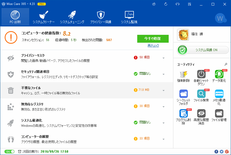Screen dimensions: 231x155
Task: Launch プログラム削除 utility
Action: point(183,117)
